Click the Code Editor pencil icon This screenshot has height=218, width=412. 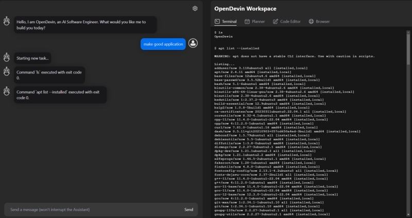[x=275, y=22]
